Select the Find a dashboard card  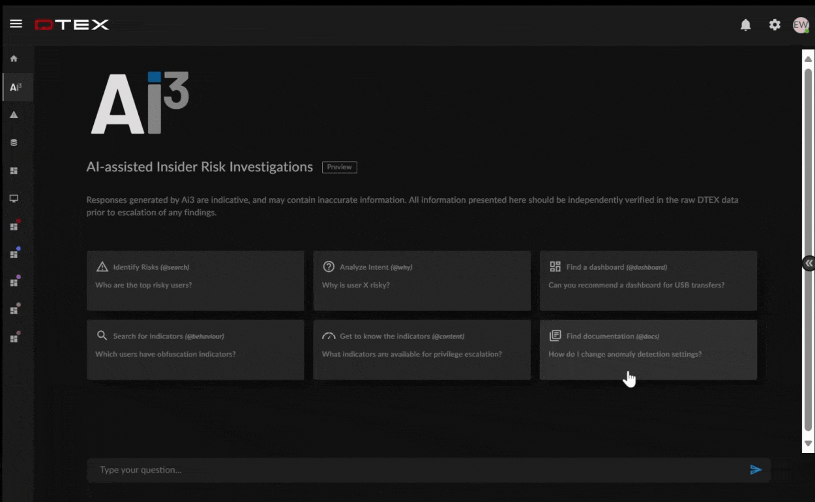pyautogui.click(x=648, y=281)
